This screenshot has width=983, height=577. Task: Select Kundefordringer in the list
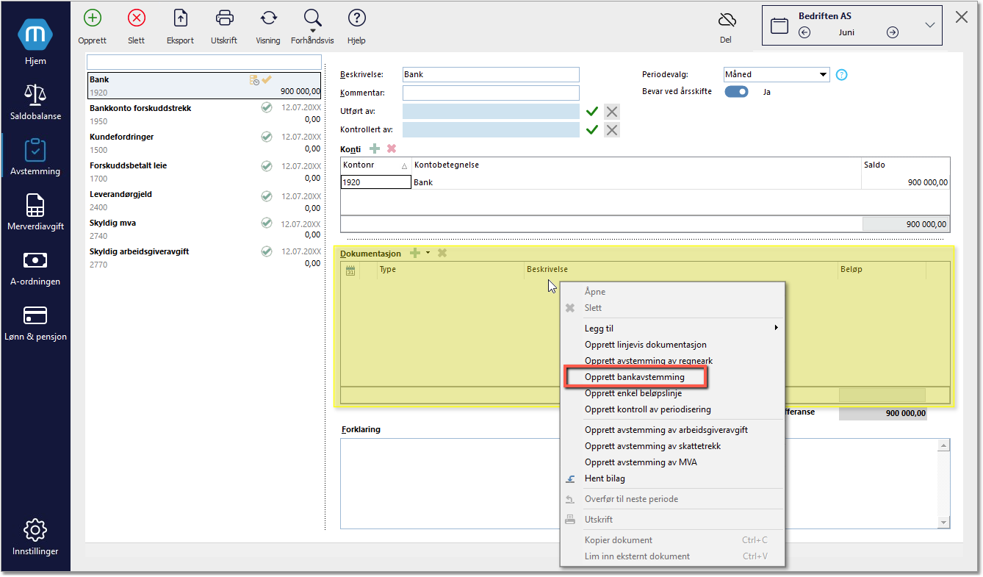click(x=204, y=143)
